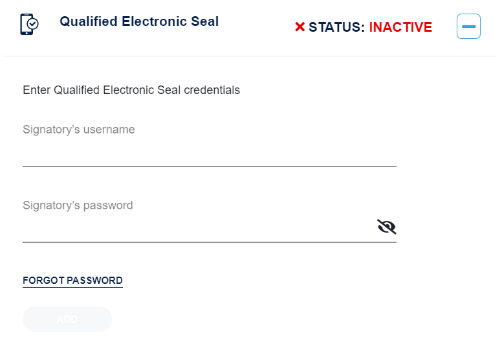The height and width of the screenshot is (346, 502).
Task: Click the phone seal icon
Action: click(29, 24)
